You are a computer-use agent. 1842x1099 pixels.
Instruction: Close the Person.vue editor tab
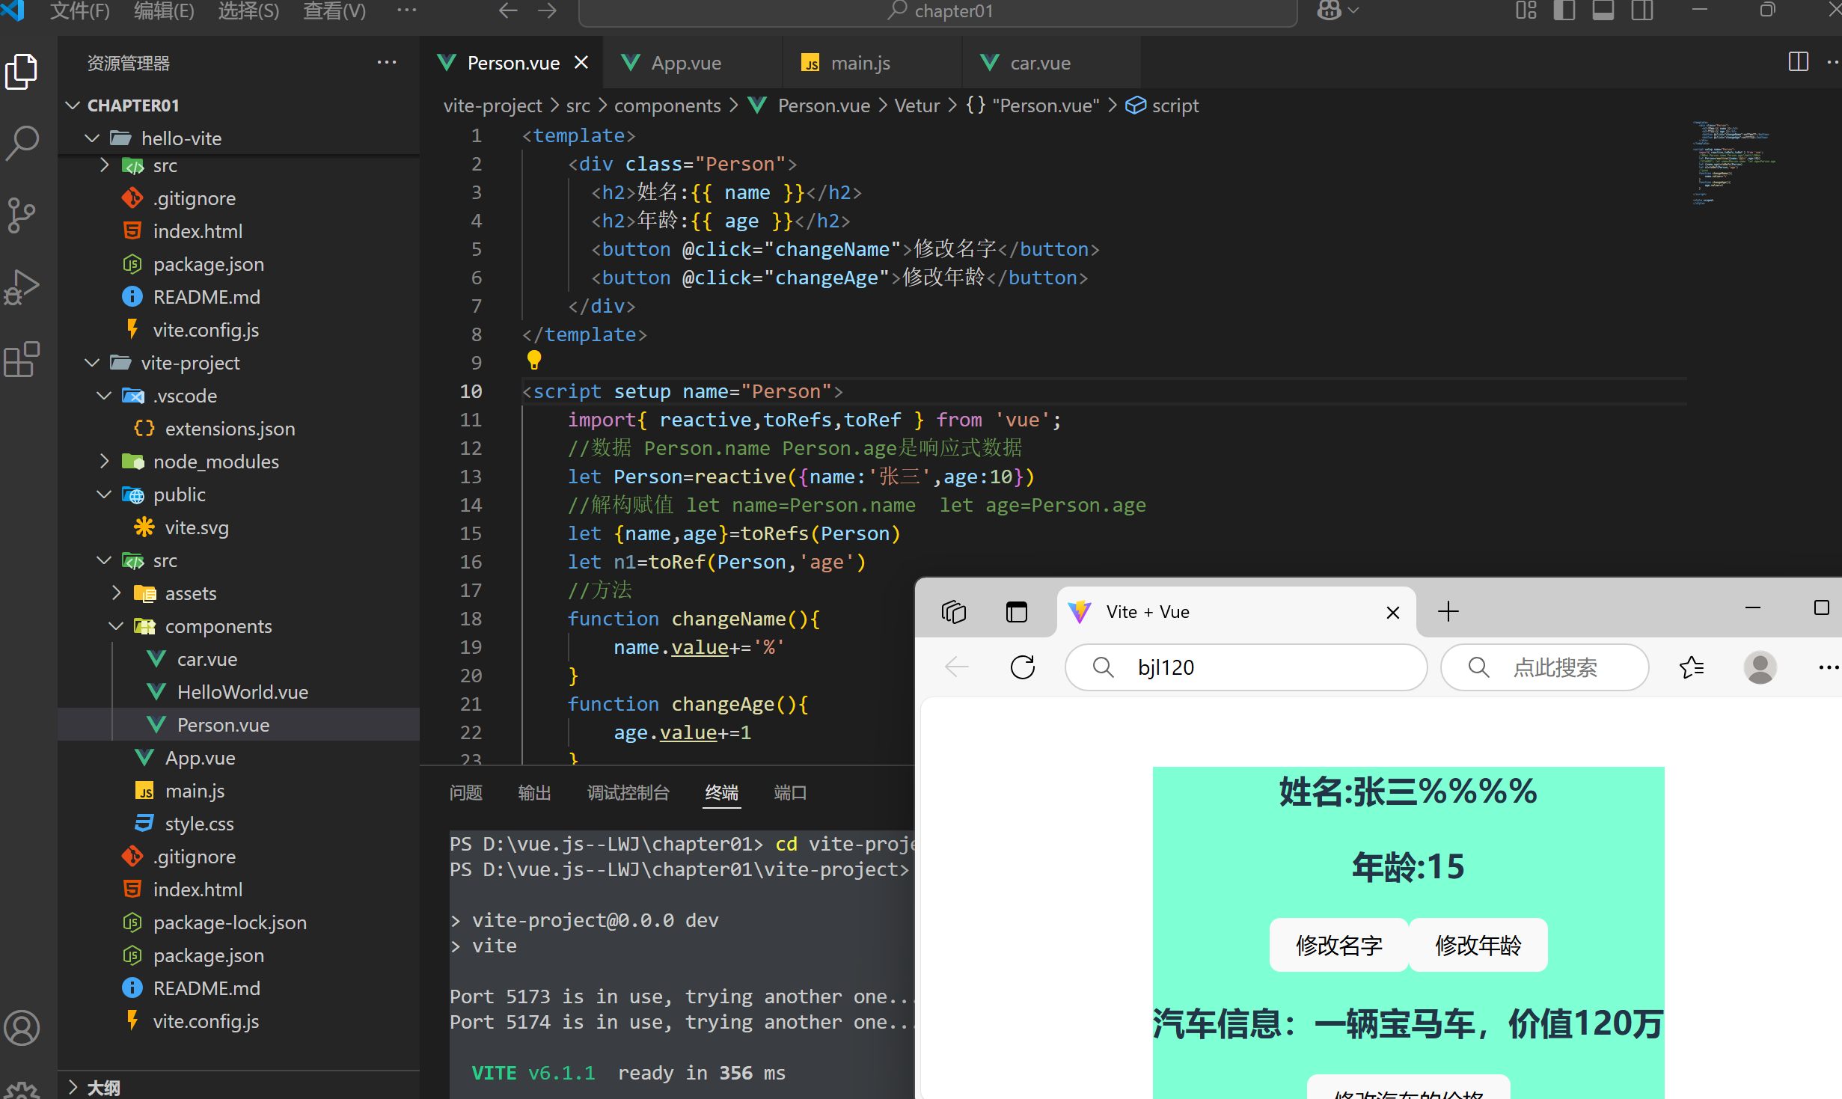(x=581, y=63)
